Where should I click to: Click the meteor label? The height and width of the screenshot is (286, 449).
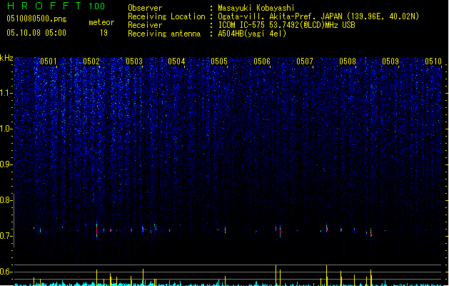tap(101, 22)
